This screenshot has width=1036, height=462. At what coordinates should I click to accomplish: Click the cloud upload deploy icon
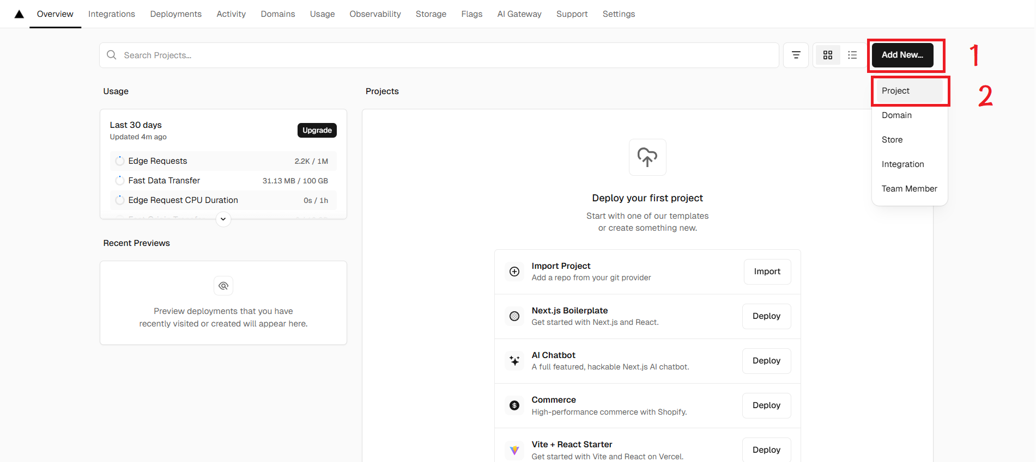(x=647, y=157)
